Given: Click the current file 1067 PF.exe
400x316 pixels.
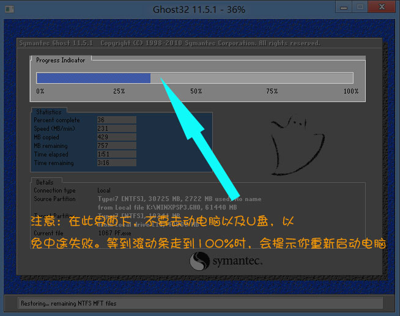Looking at the screenshot, I should 115,233.
